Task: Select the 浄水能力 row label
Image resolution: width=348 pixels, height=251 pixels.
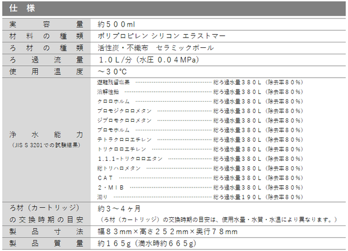Action: point(46,135)
